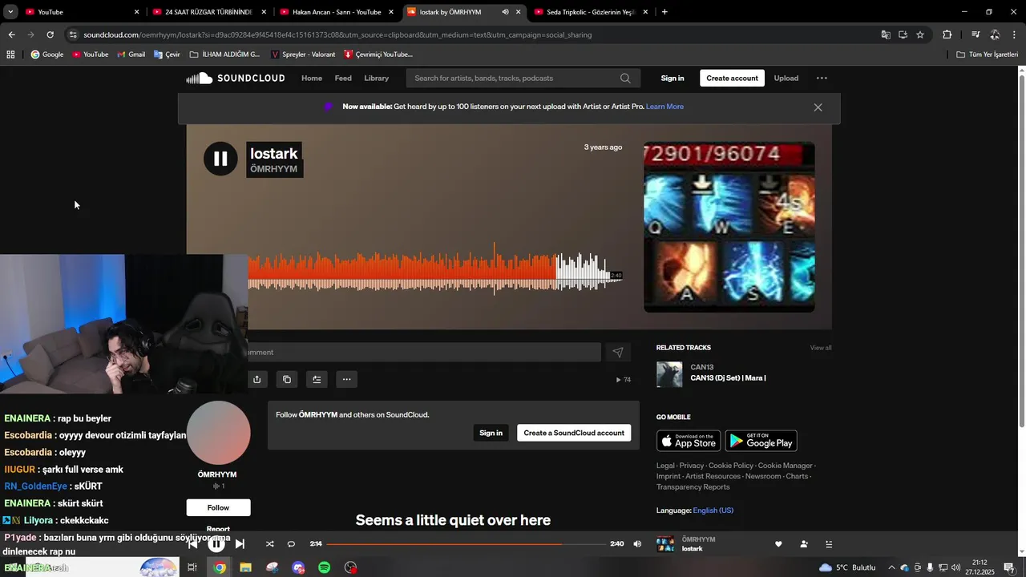Download on the App Store badge
This screenshot has height=577, width=1026.
click(x=689, y=441)
